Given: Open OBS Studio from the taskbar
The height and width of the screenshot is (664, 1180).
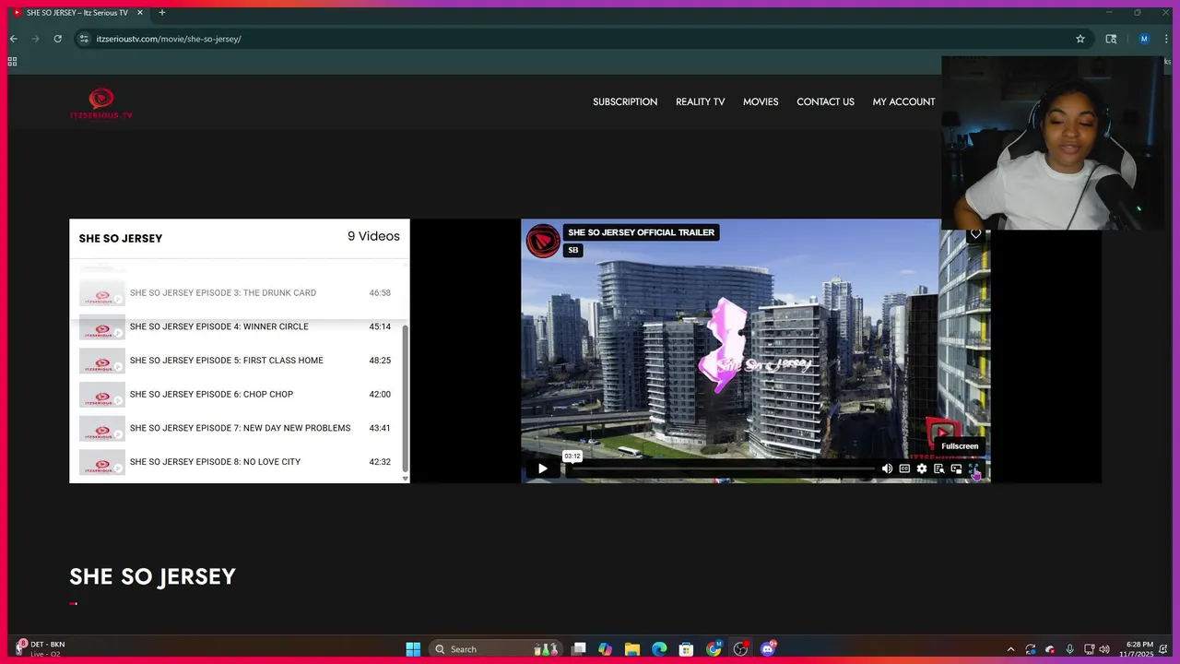Looking at the screenshot, I should [740, 649].
